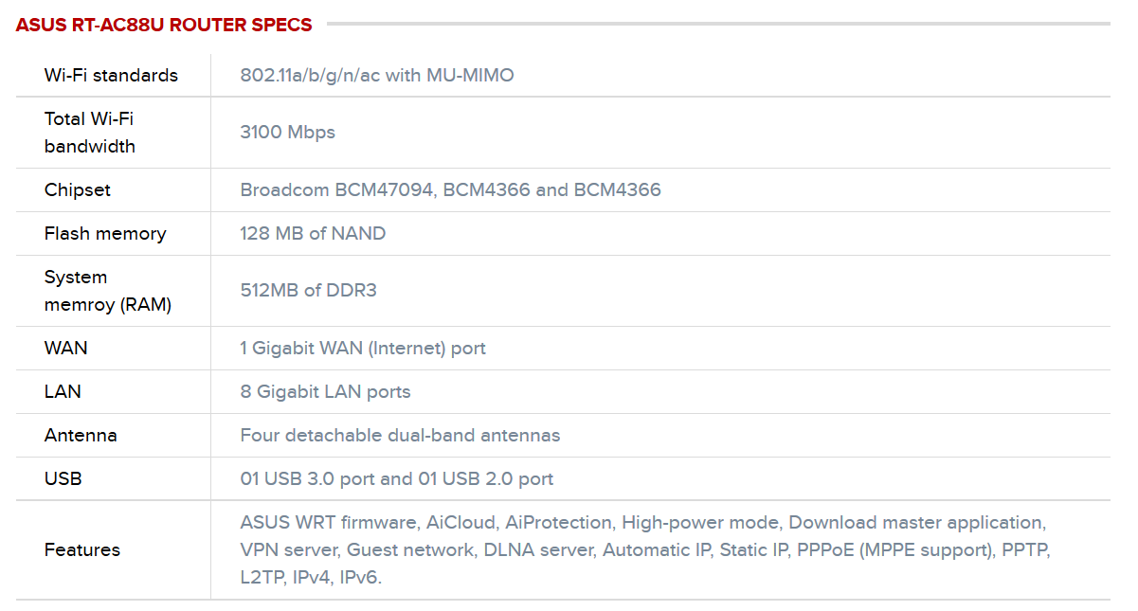Click the USB 3.0 and 2.0 port text
This screenshot has height=611, width=1138.
pos(397,478)
